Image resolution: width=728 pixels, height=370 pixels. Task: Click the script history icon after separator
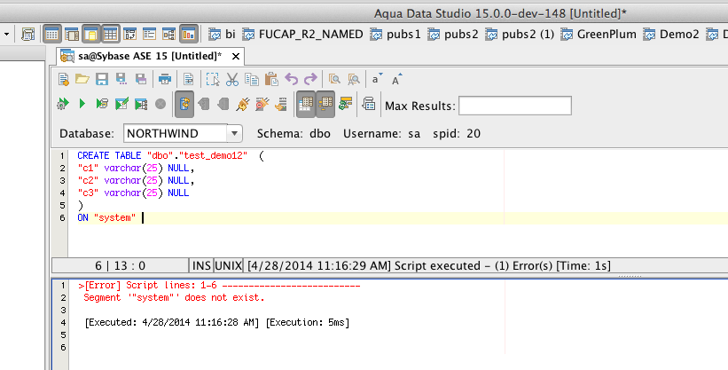click(x=369, y=104)
